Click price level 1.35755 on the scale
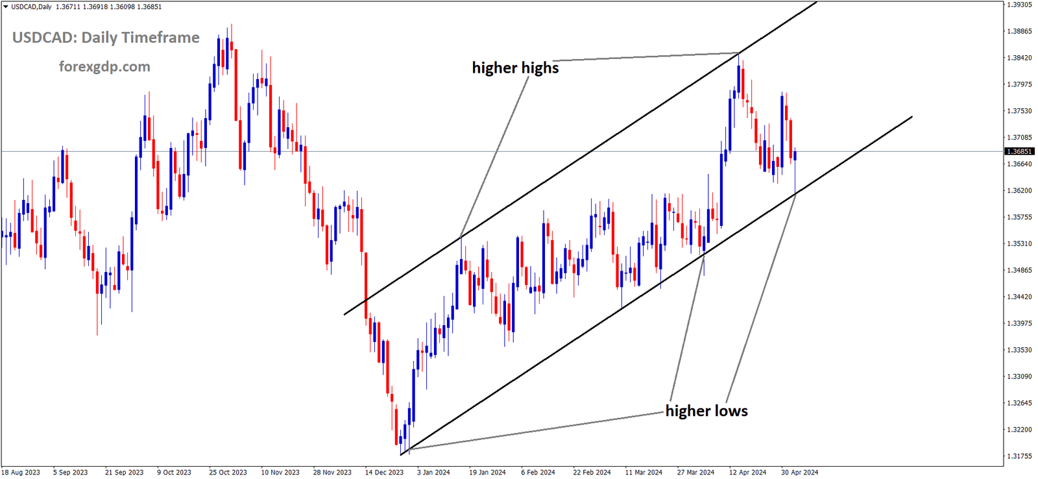This screenshot has height=479, width=1038. tap(1019, 217)
